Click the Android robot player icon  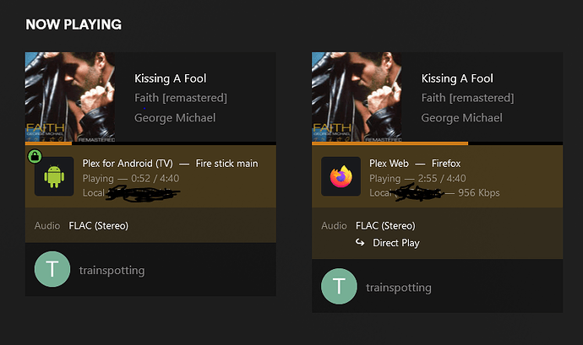(x=54, y=177)
